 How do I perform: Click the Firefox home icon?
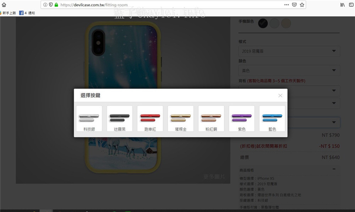pyautogui.click(x=4, y=5)
